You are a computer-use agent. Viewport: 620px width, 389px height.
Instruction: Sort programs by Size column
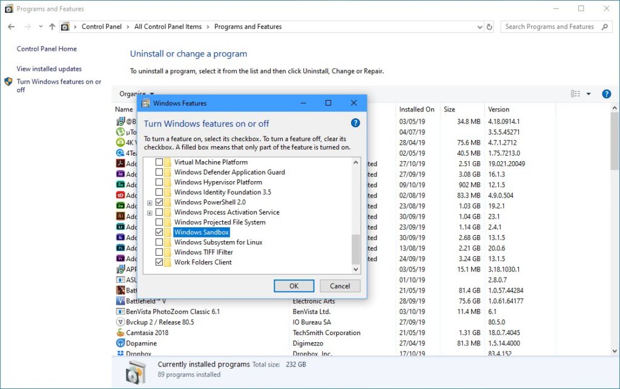point(449,109)
